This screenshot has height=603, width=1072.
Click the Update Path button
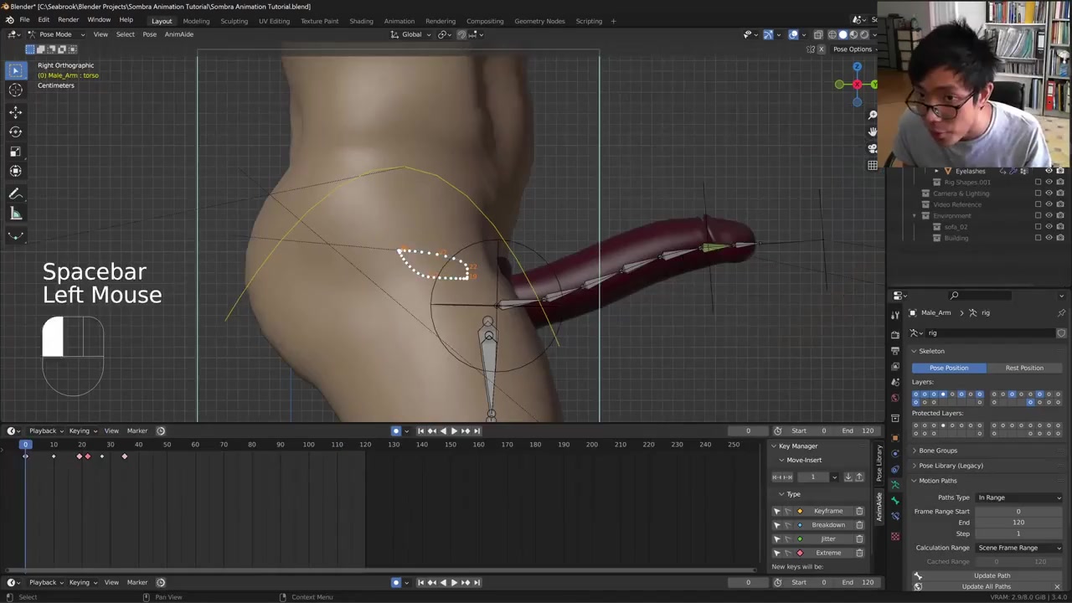point(992,575)
